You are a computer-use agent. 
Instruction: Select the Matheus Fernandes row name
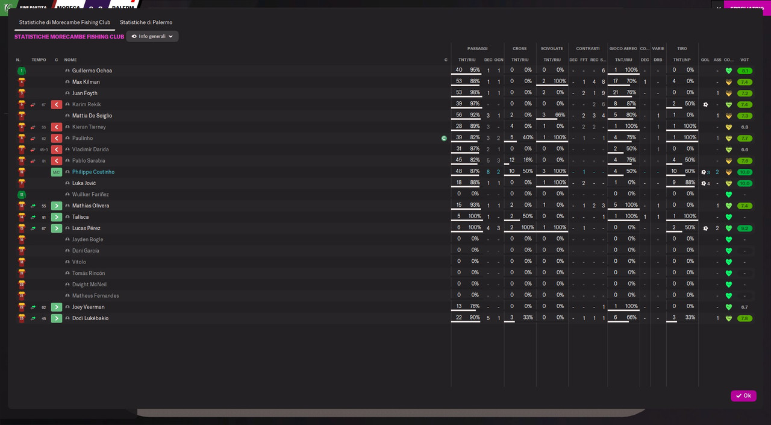96,296
